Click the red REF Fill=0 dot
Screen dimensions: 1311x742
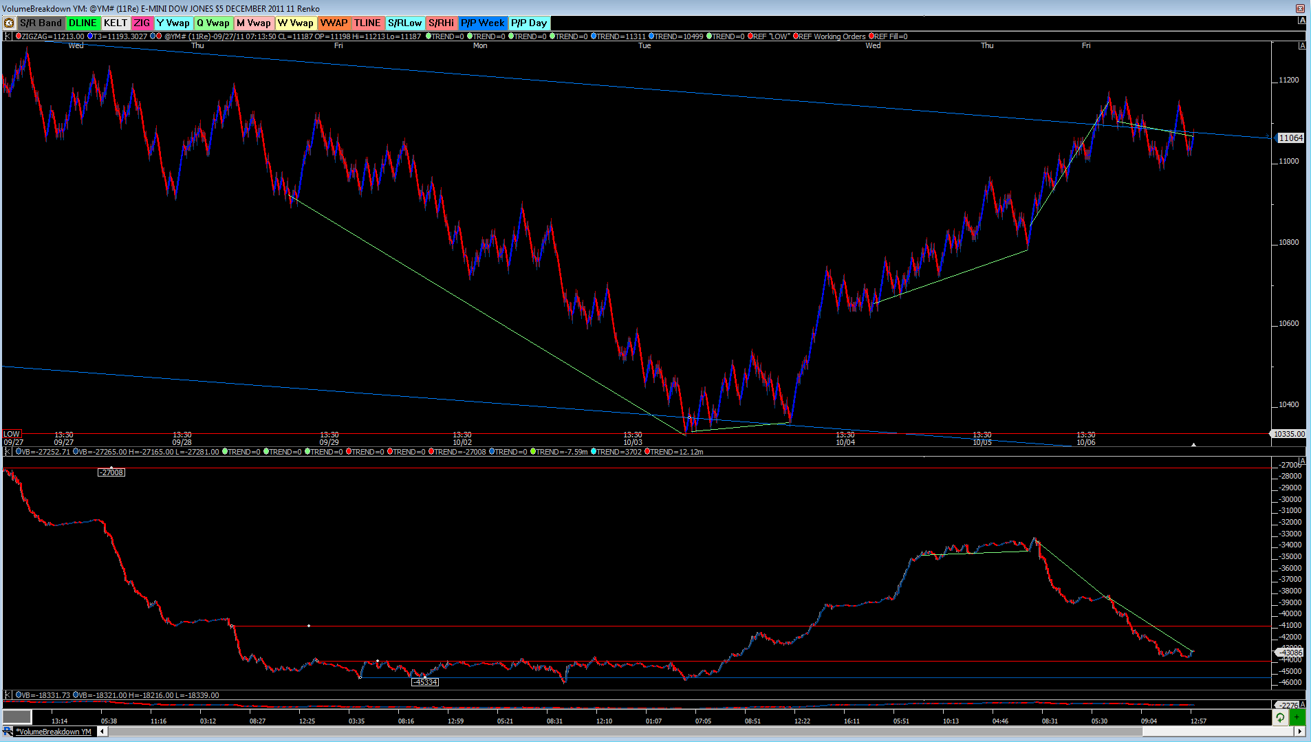click(871, 36)
